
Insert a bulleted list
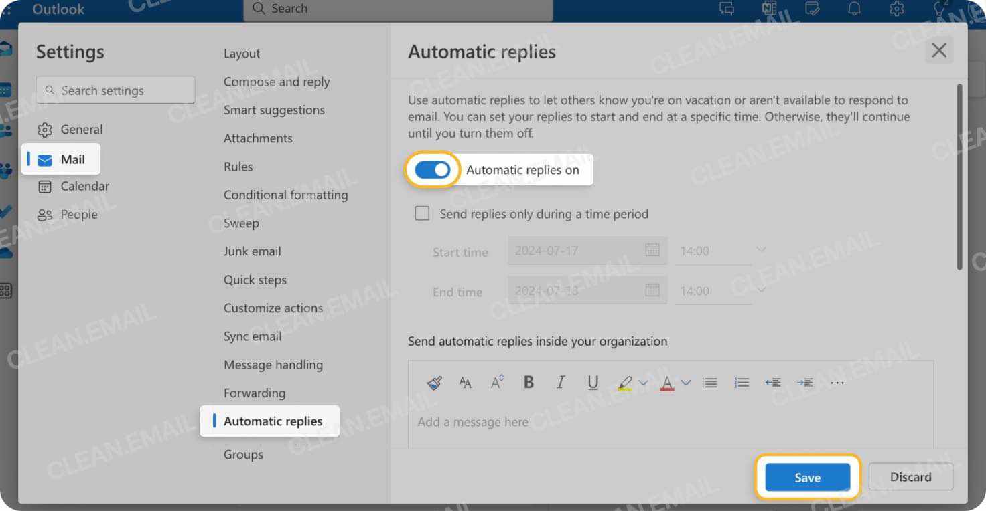click(x=710, y=383)
